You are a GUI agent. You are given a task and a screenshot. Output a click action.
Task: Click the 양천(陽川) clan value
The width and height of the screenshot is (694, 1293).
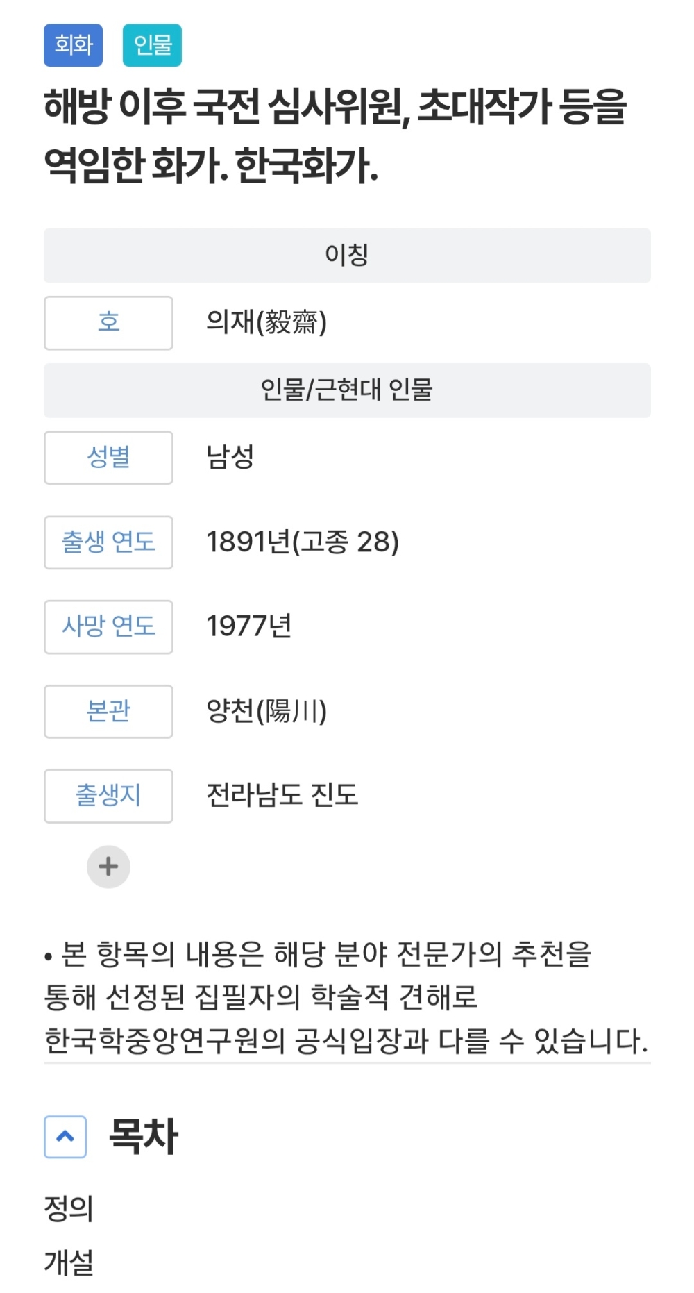tap(266, 711)
